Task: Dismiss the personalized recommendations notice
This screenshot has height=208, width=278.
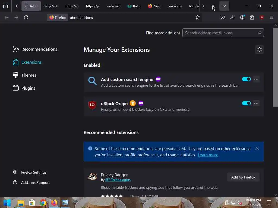Action: point(257,149)
